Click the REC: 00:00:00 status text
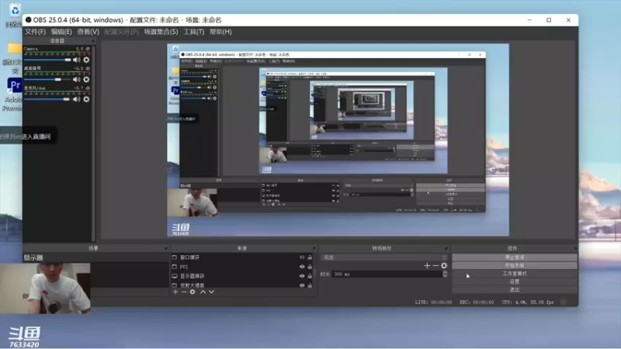 [477, 302]
